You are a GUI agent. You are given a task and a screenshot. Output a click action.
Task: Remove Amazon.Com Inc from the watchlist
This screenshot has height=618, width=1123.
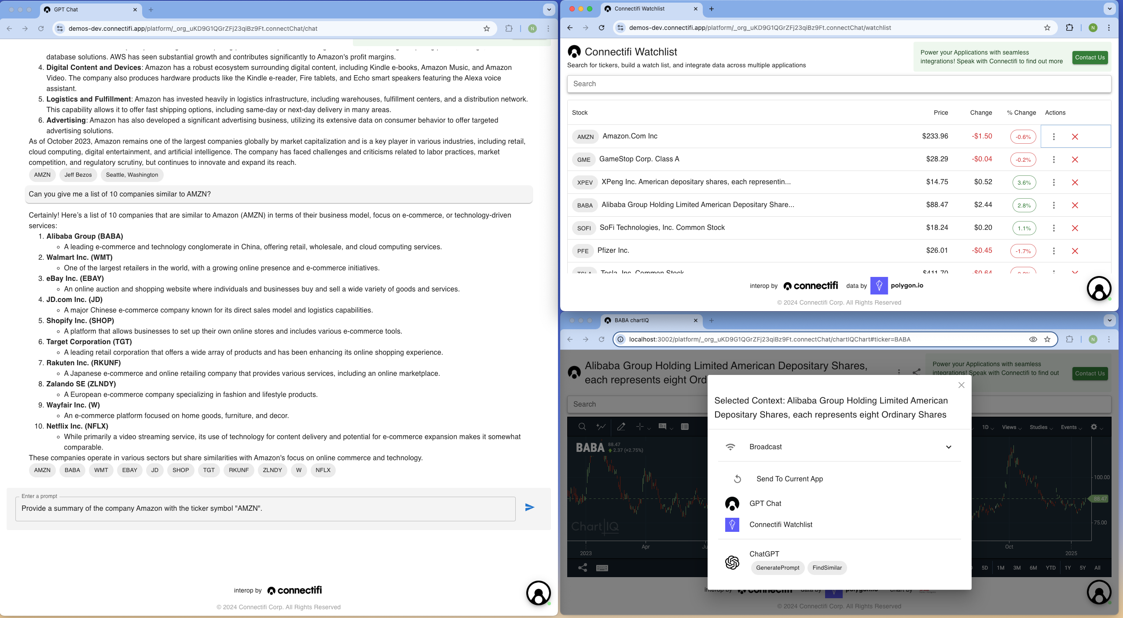click(x=1075, y=137)
